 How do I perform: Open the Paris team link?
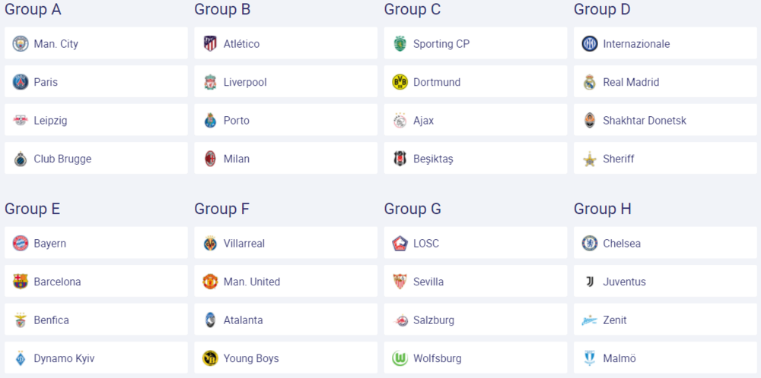(46, 82)
